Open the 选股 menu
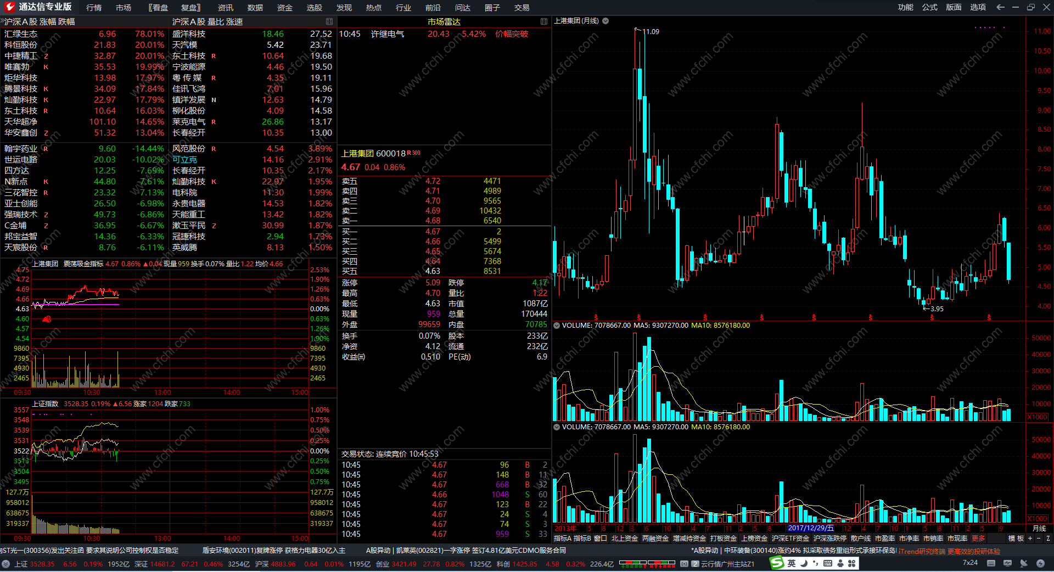Viewport: 1054px width, 572px height. (315, 8)
